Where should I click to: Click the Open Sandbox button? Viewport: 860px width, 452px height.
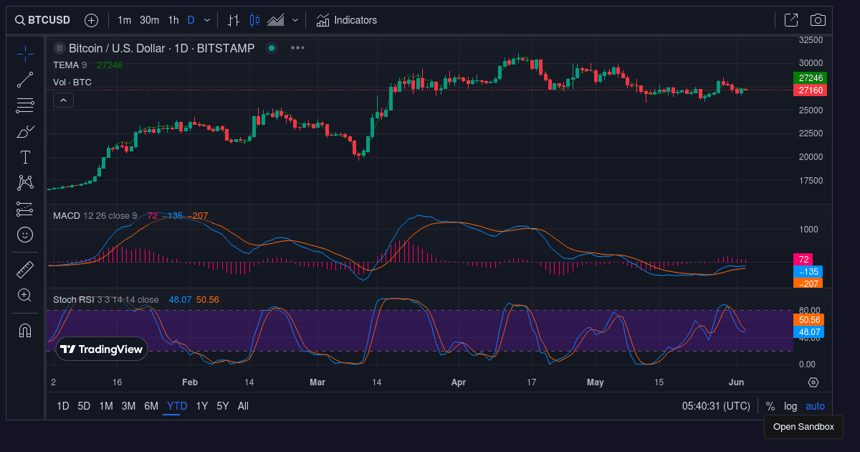(803, 426)
